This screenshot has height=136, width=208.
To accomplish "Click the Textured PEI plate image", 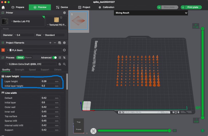I will point(56,20).
